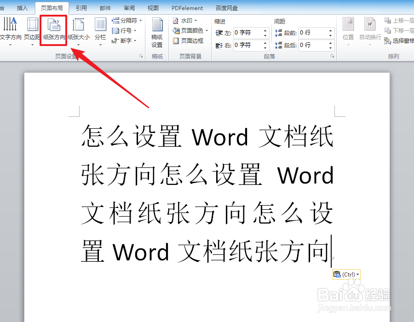Switch to the 插入 tab
Screen dimensions: 414x322
point(23,8)
